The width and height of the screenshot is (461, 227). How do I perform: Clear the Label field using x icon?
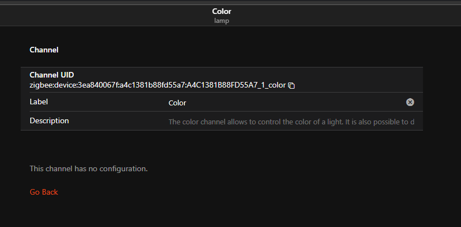410,102
